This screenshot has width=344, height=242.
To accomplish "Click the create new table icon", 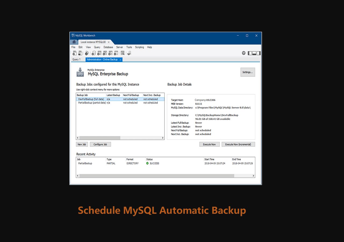I will [x=99, y=53].
